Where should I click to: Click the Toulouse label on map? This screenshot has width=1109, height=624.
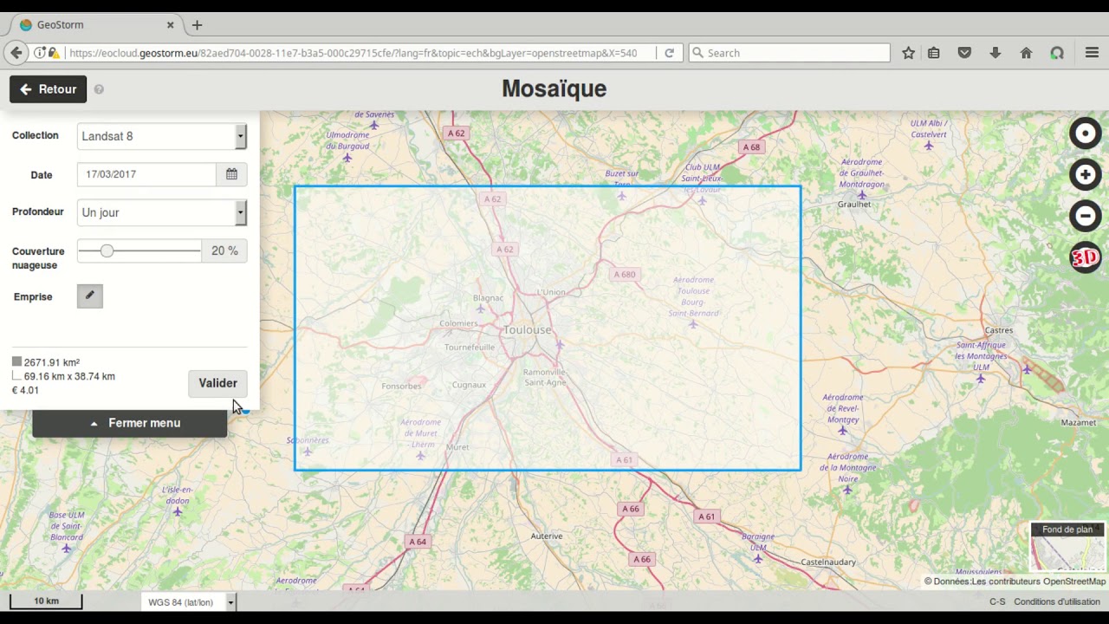click(x=527, y=329)
